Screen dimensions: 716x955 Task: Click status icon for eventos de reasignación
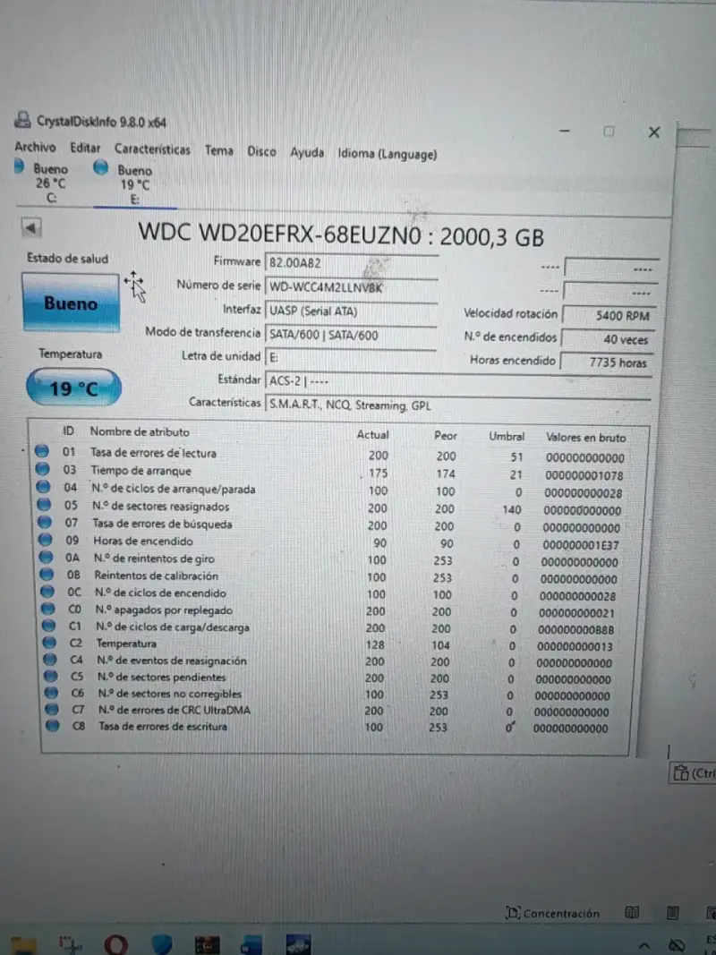(50, 660)
